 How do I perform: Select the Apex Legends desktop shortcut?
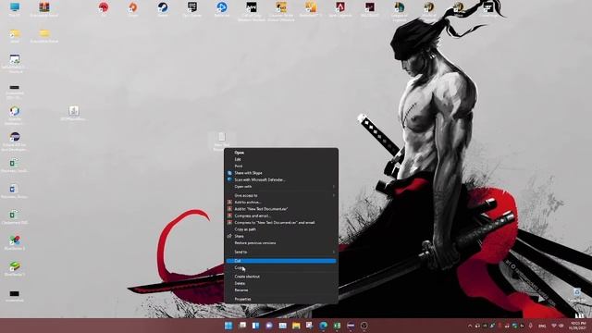(340, 9)
